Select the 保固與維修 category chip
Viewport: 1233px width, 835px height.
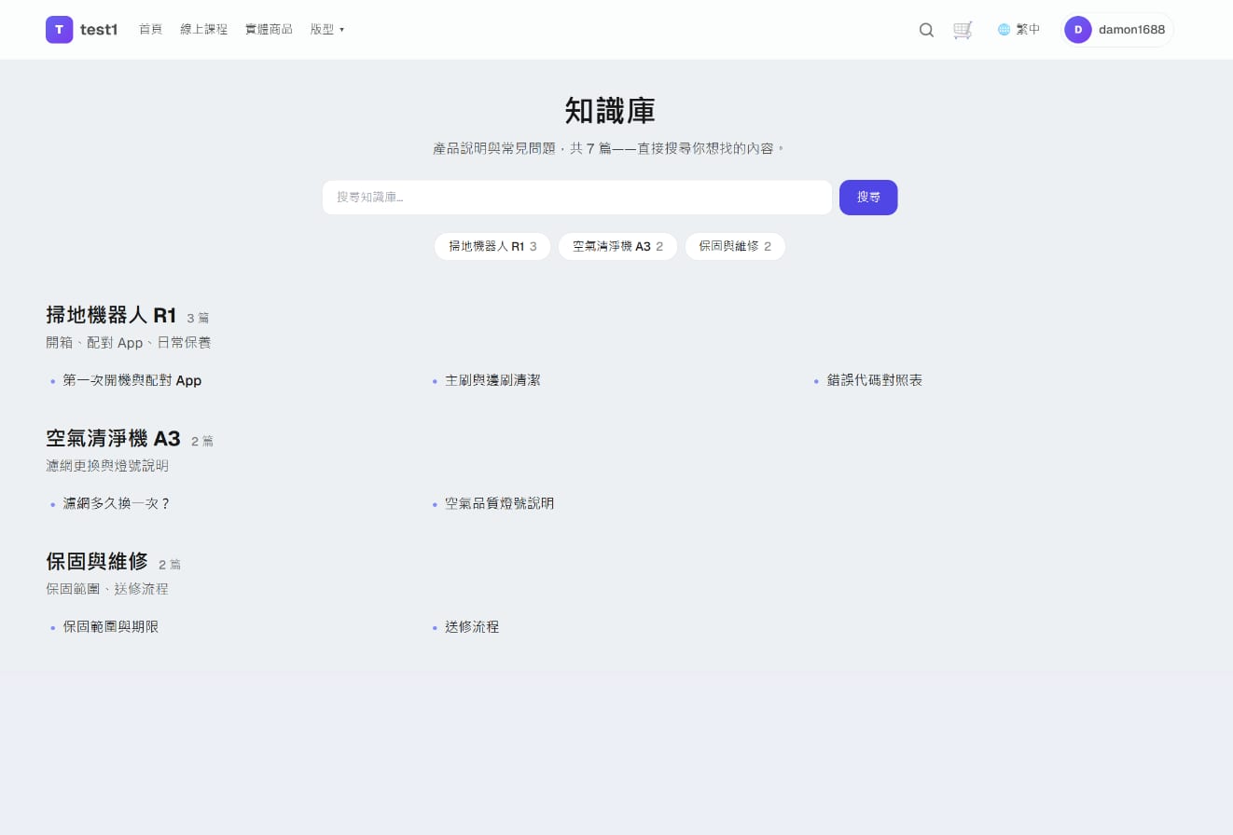(x=735, y=247)
